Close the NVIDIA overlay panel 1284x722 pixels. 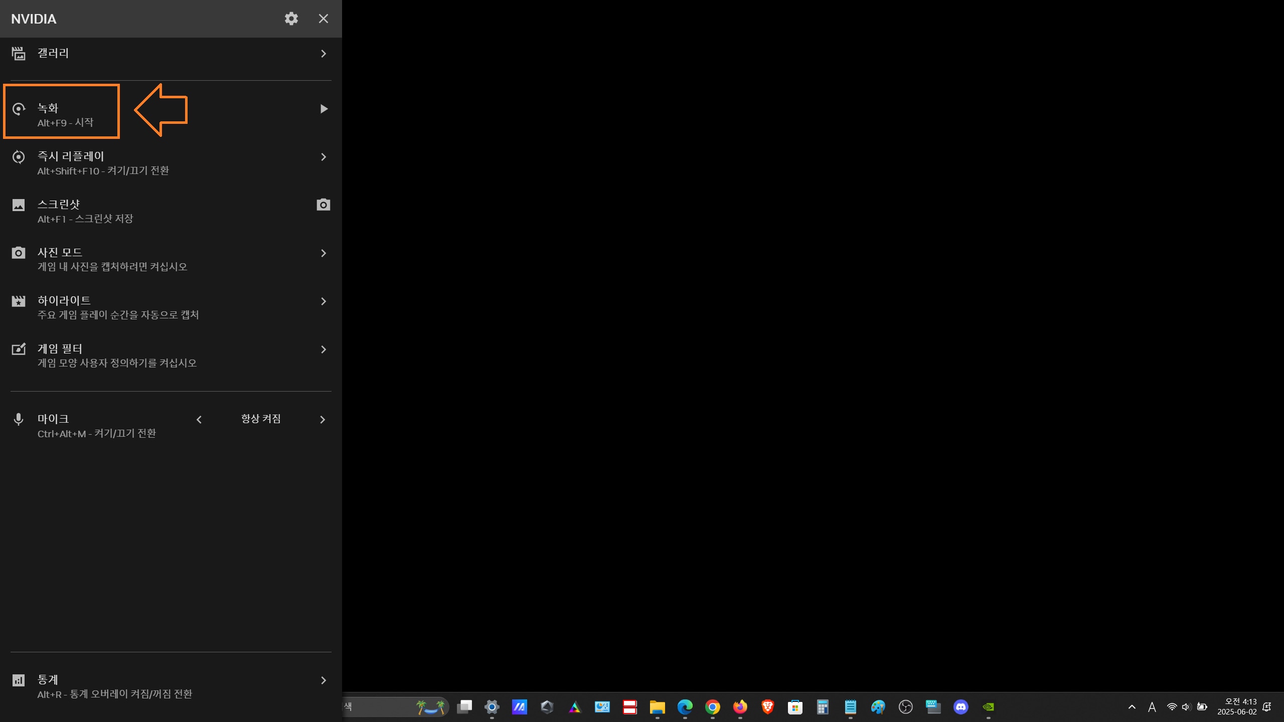click(324, 19)
